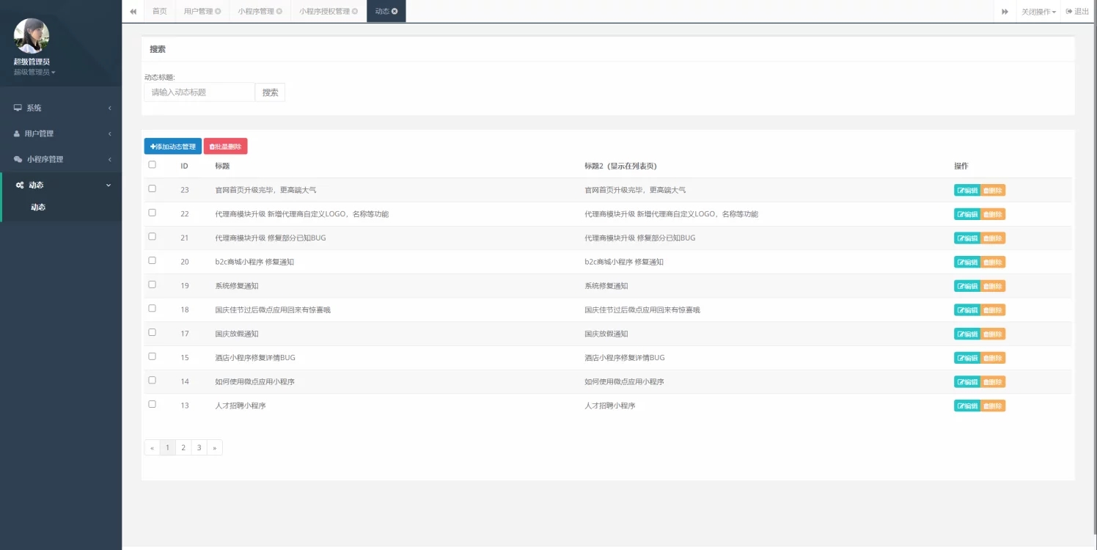This screenshot has width=1097, height=550.
Task: Click the tab scroll-left double arrow icon
Action: pyautogui.click(x=133, y=12)
